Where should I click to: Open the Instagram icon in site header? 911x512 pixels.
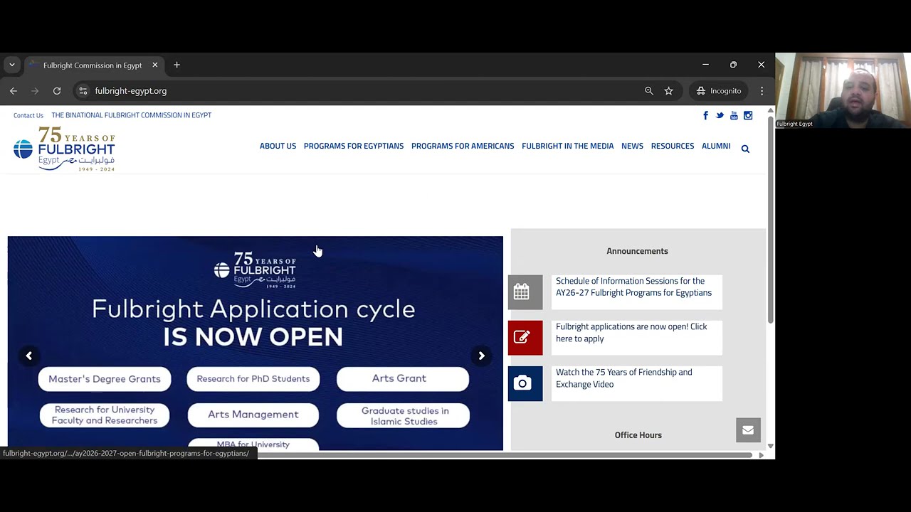tap(748, 115)
